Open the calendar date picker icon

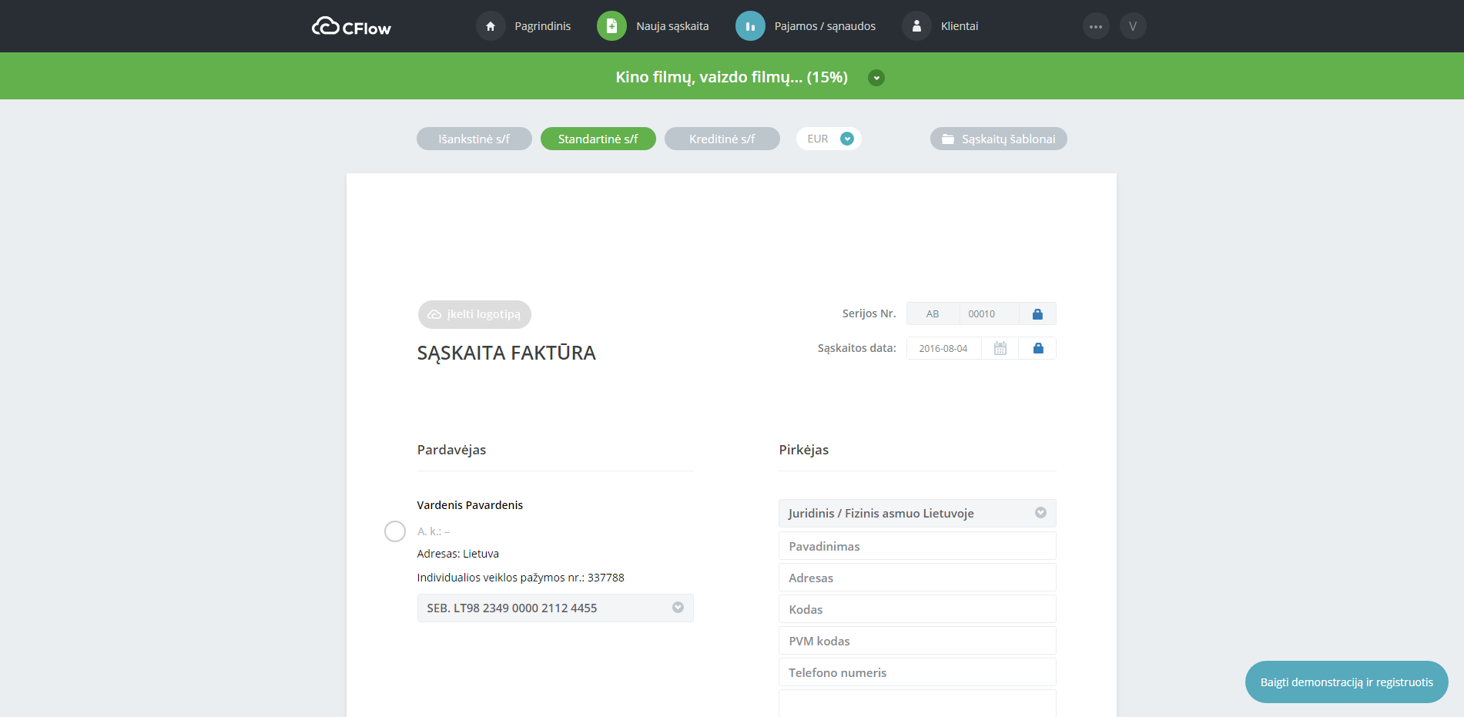pyautogui.click(x=1000, y=348)
